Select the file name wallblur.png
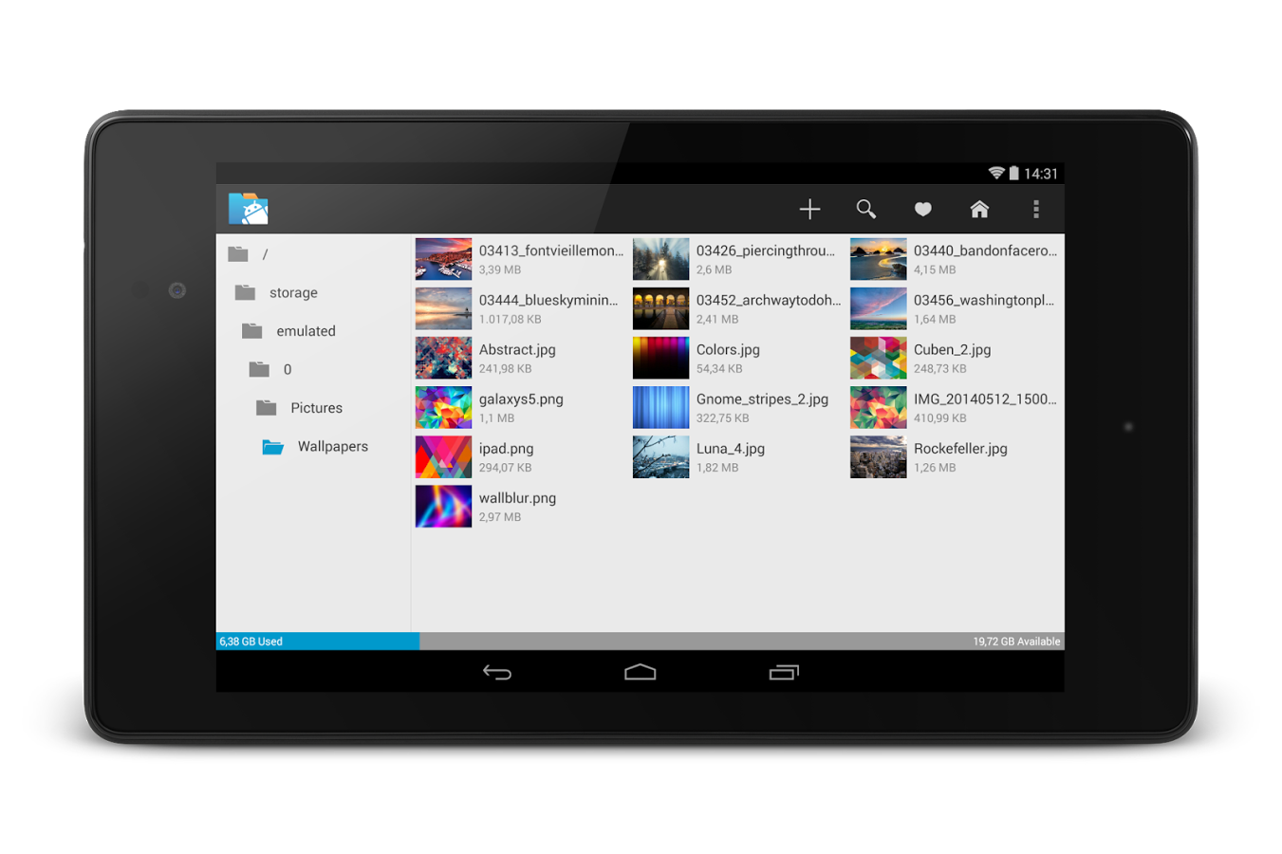Viewport: 1282px width, 854px height. click(517, 497)
